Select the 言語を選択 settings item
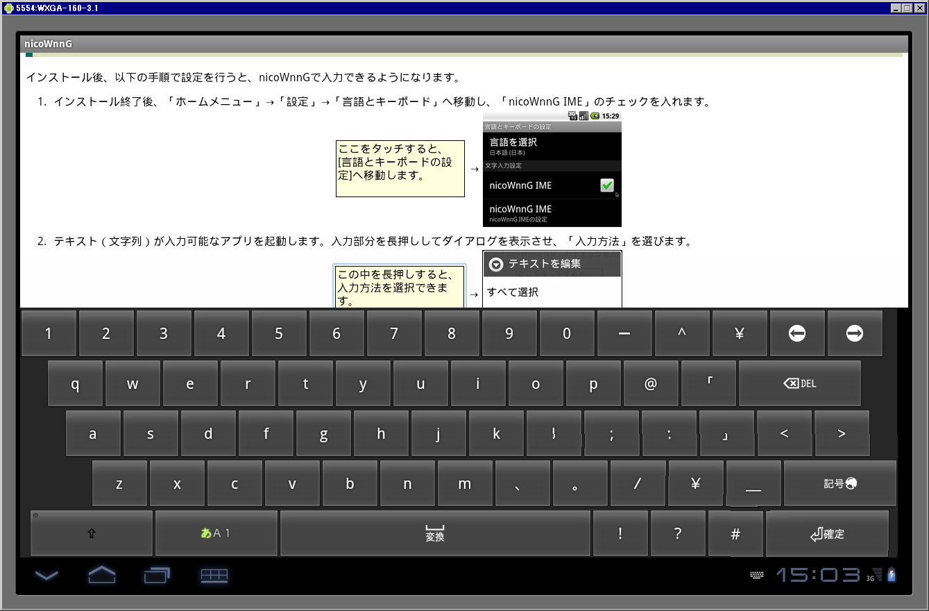The image size is (929, 611). (x=513, y=144)
